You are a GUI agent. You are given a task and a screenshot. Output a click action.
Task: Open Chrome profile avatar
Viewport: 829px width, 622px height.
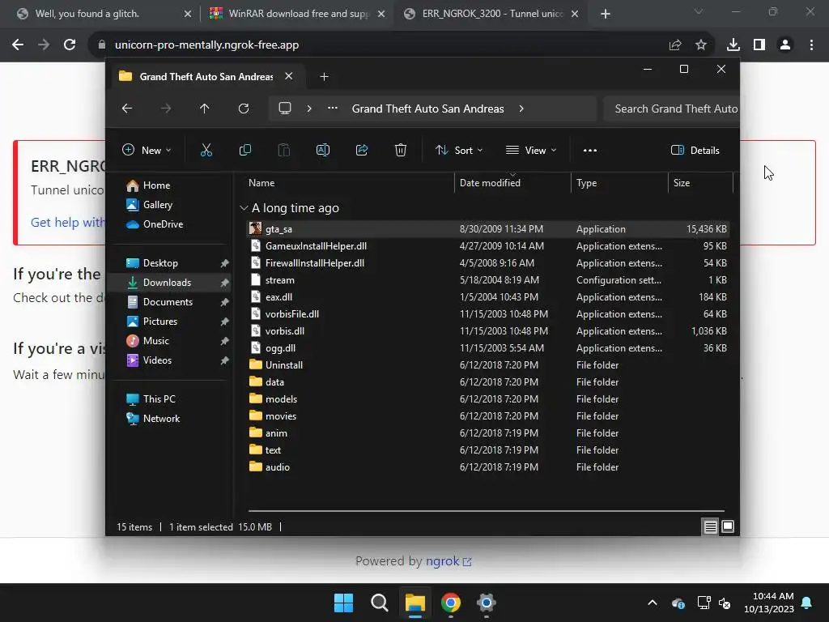[x=785, y=45]
